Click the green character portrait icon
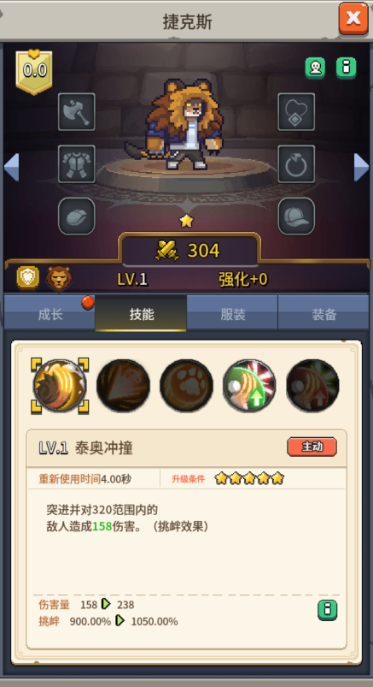373x687 pixels. tap(315, 68)
